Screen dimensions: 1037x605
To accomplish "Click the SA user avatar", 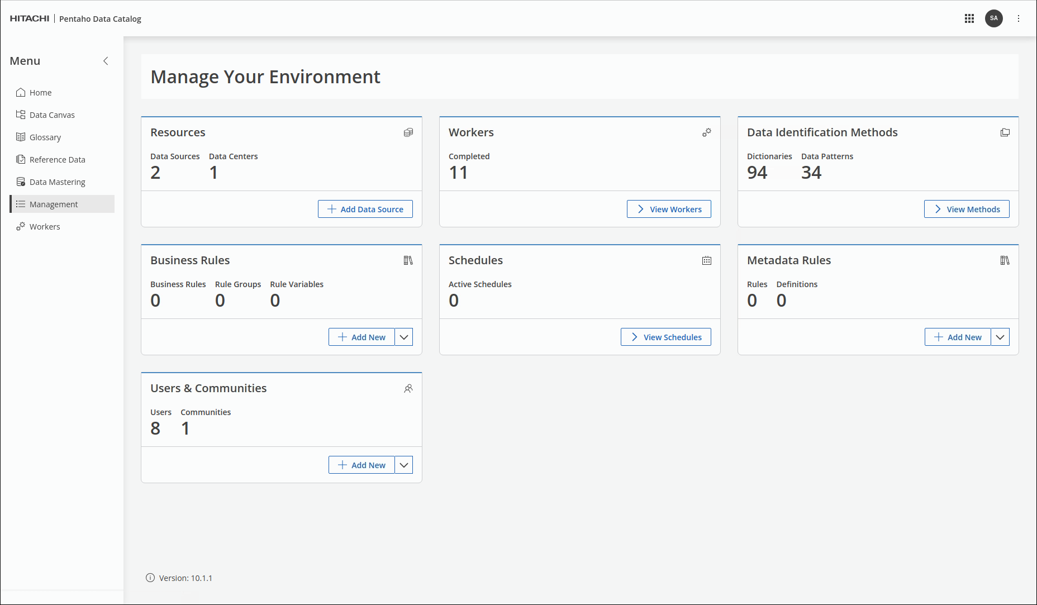I will (x=993, y=18).
